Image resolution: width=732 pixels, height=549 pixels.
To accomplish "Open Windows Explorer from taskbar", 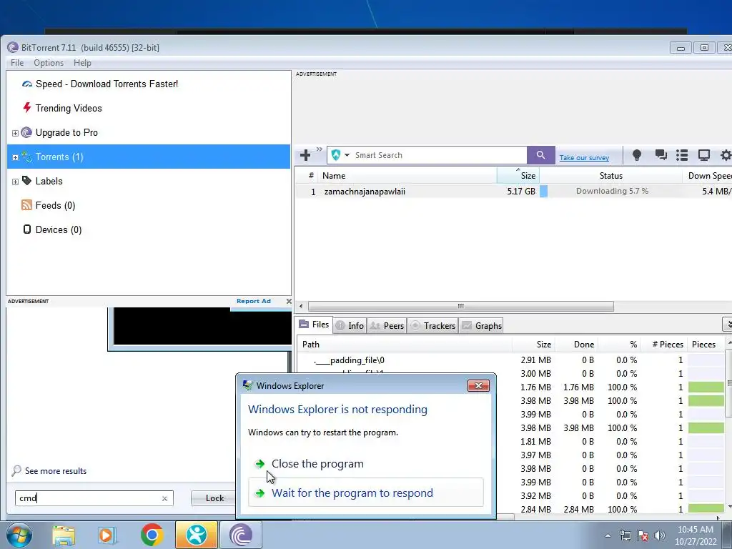I will [64, 535].
